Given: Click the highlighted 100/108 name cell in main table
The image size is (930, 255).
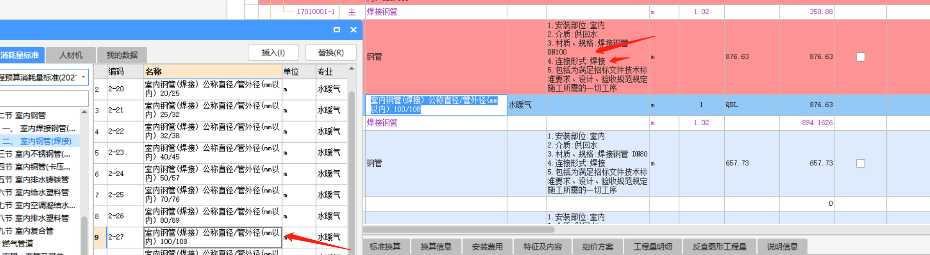Looking at the screenshot, I should (x=436, y=105).
